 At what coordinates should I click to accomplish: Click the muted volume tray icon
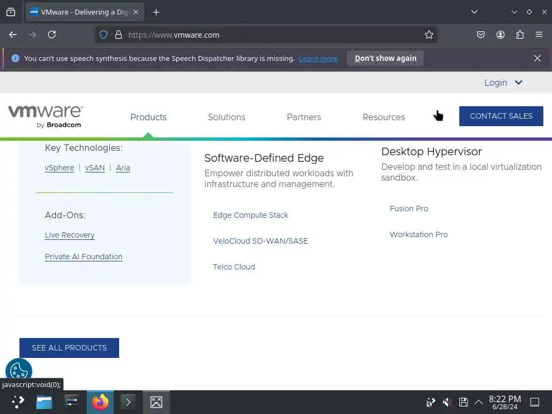tap(447, 402)
